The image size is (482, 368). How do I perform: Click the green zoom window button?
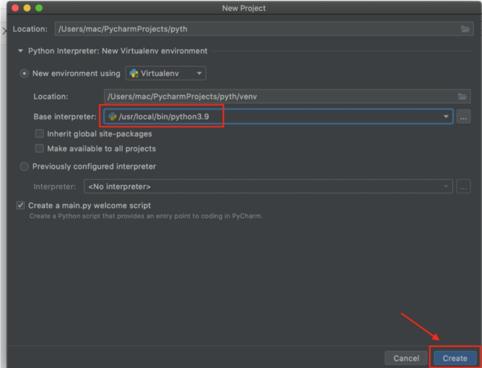pos(39,8)
